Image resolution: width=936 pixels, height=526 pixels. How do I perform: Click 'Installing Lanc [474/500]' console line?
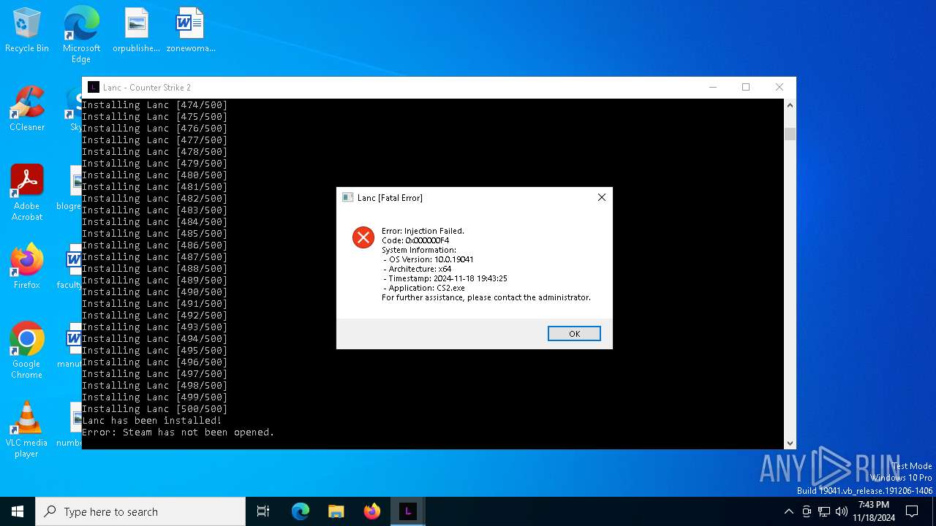(154, 105)
